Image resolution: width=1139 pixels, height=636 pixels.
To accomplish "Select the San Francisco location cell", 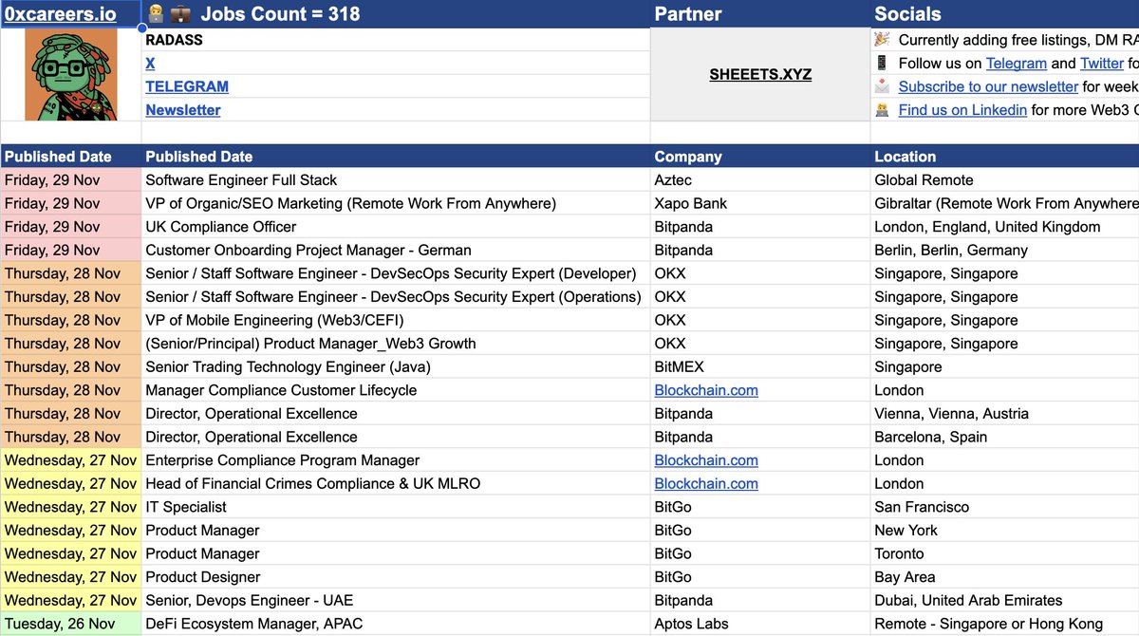I will tap(1005, 507).
